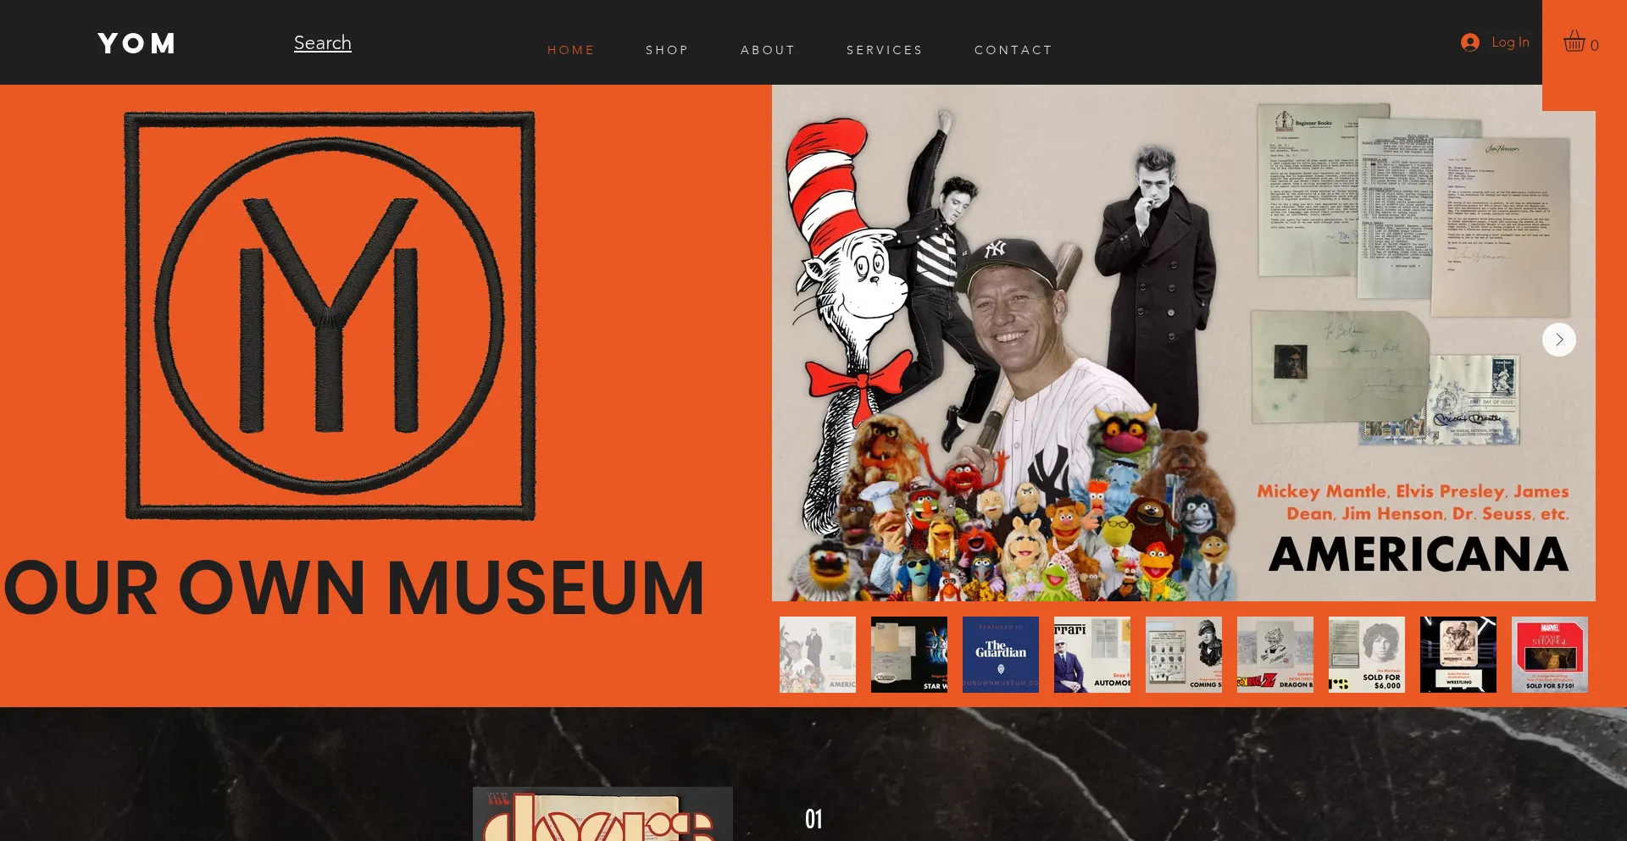Open the ABOUT menu item
The width and height of the screenshot is (1627, 841).
tap(768, 50)
